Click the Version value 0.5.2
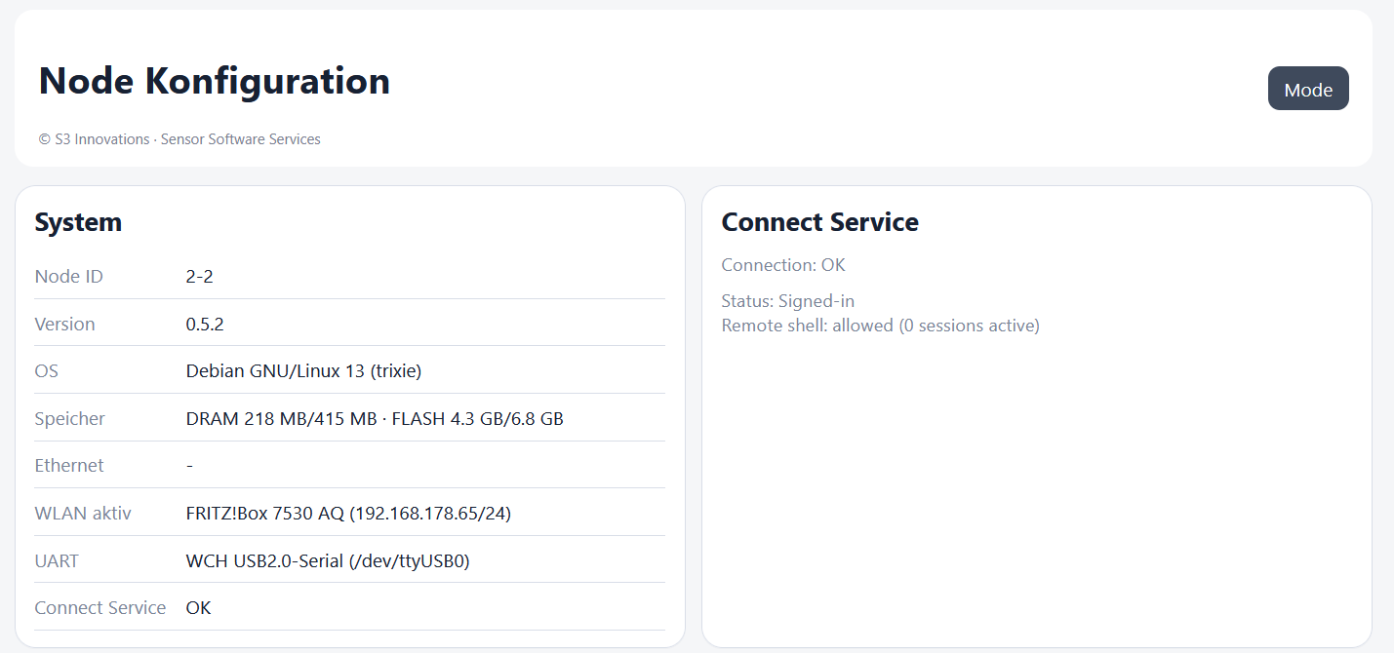This screenshot has height=653, width=1394. 205,325
